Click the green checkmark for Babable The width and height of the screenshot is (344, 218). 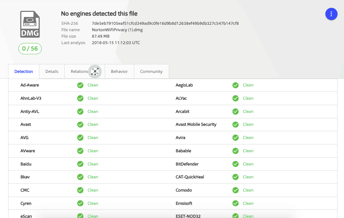[236, 151]
